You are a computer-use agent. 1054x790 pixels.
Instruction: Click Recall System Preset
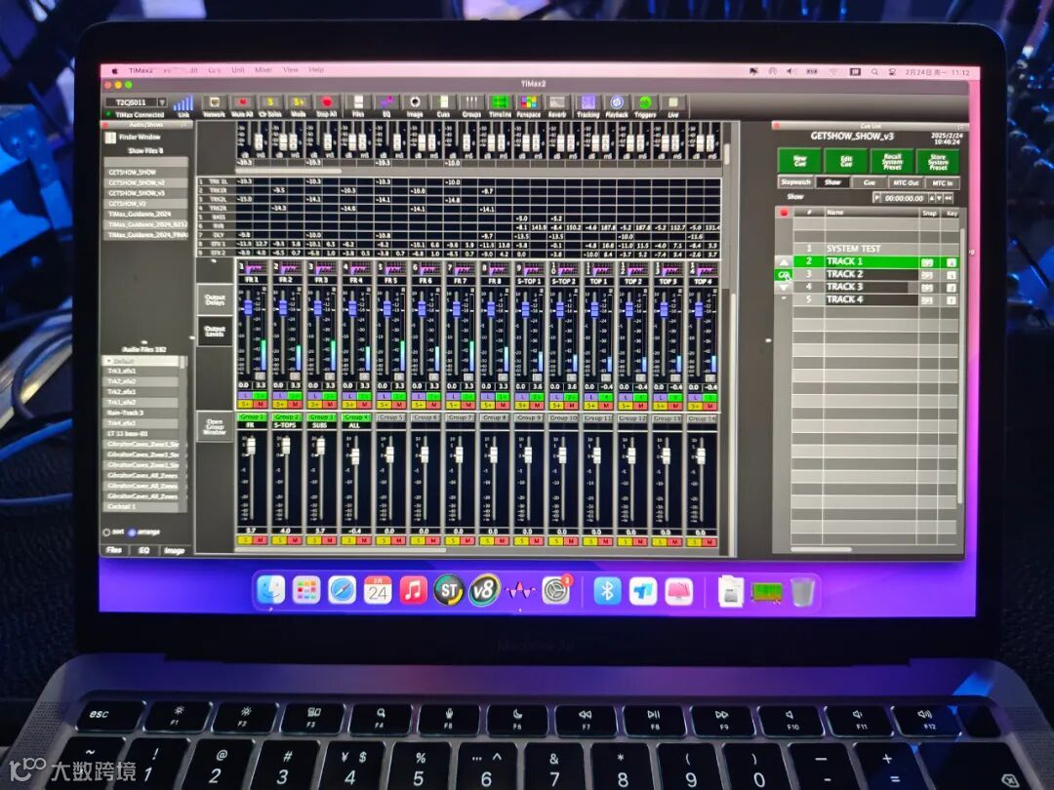pyautogui.click(x=892, y=161)
